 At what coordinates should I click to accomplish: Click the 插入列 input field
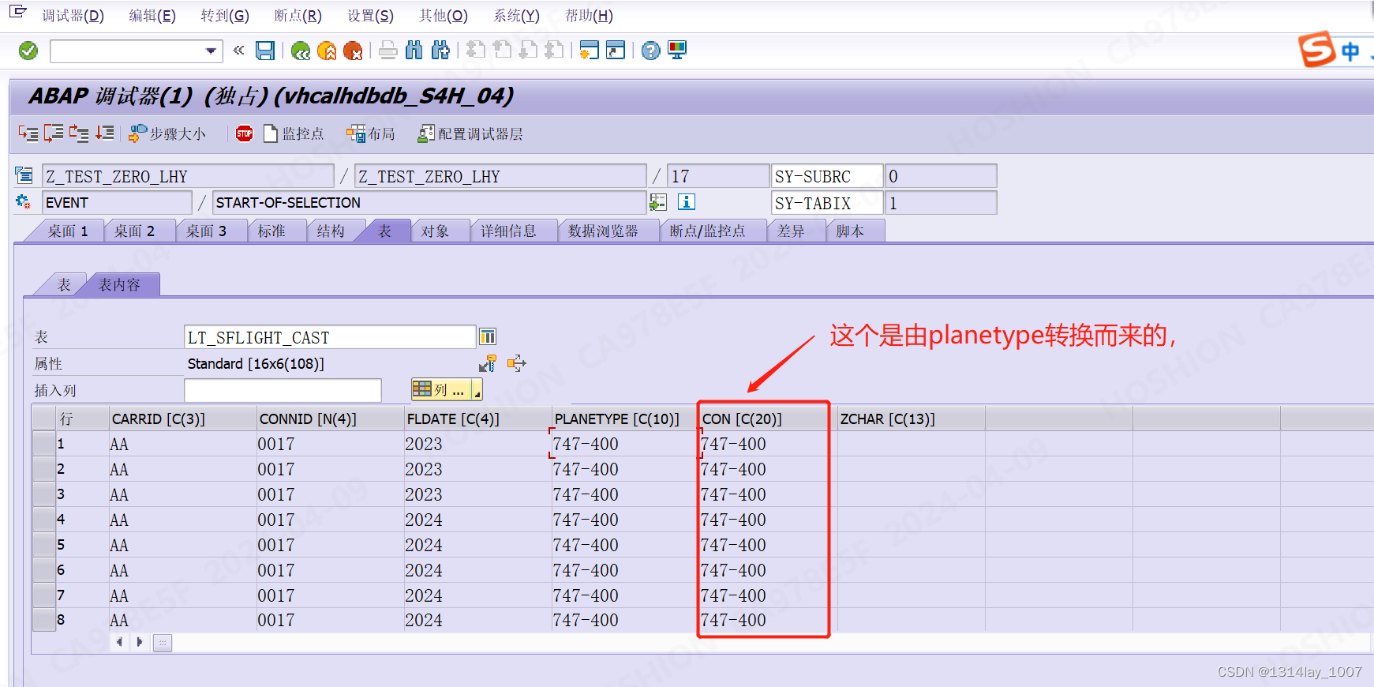click(x=283, y=390)
